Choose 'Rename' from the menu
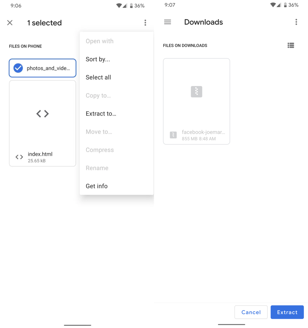 [97, 168]
